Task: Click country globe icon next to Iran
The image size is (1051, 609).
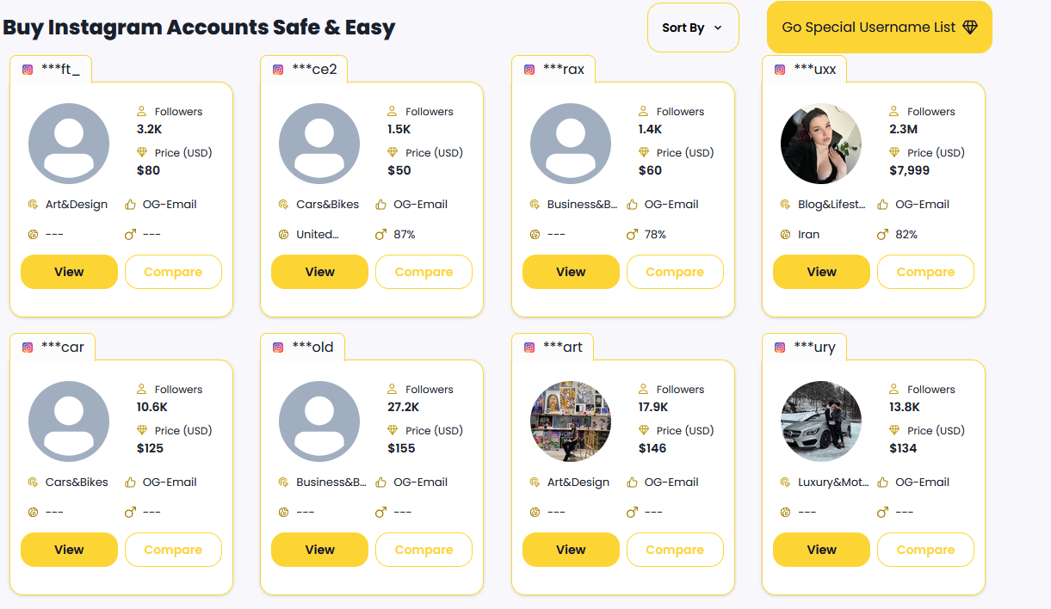Action: coord(785,234)
